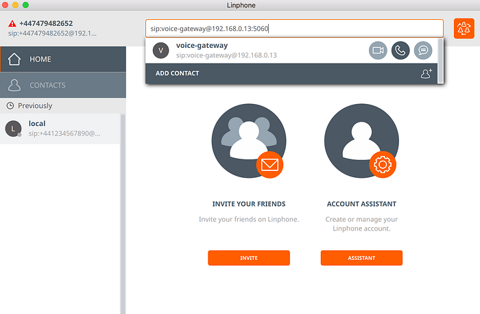Click the search results dropdown scrollbar
Screen dimensions: 480x314
point(440,60)
